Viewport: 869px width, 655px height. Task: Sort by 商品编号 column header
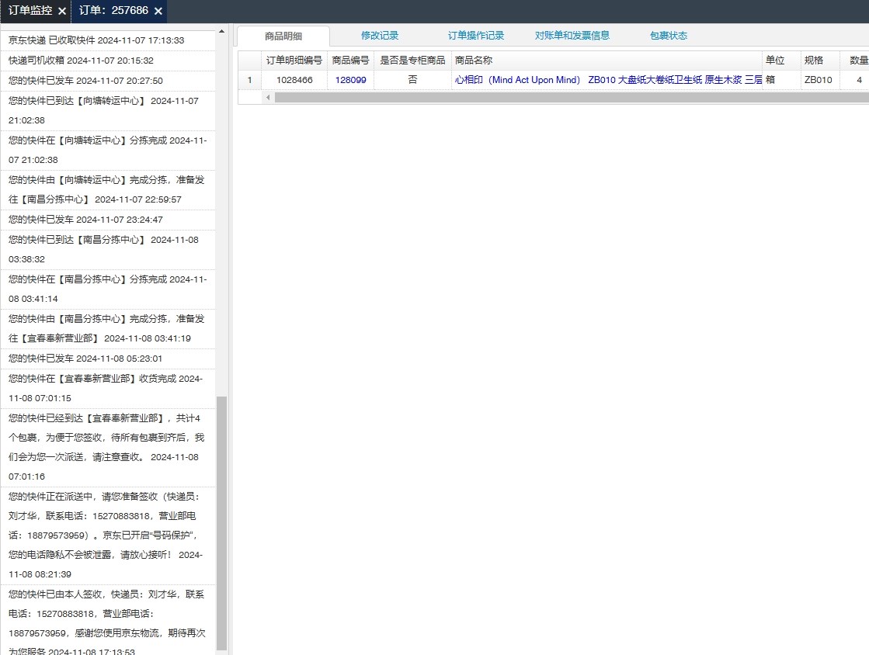click(x=351, y=61)
